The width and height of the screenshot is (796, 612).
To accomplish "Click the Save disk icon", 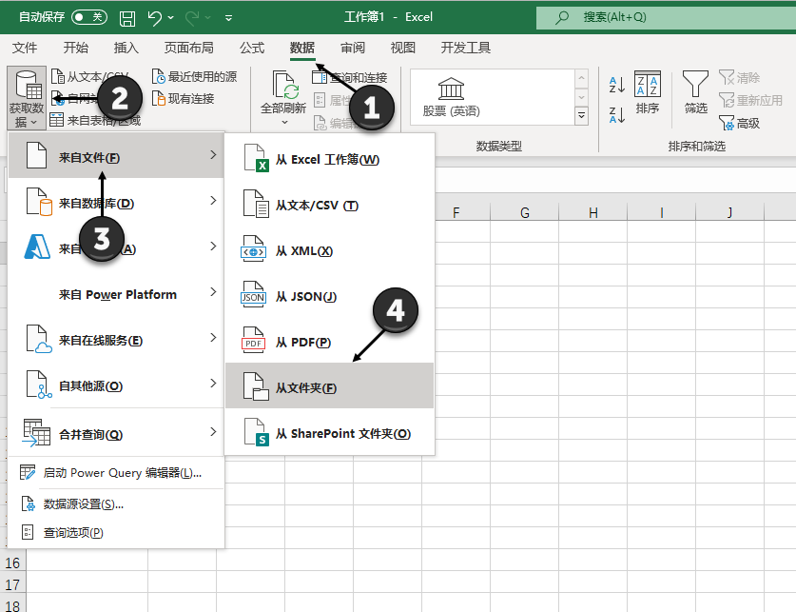I will [x=126, y=18].
